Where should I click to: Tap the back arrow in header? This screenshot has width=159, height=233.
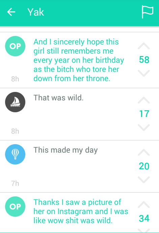[x=11, y=12]
